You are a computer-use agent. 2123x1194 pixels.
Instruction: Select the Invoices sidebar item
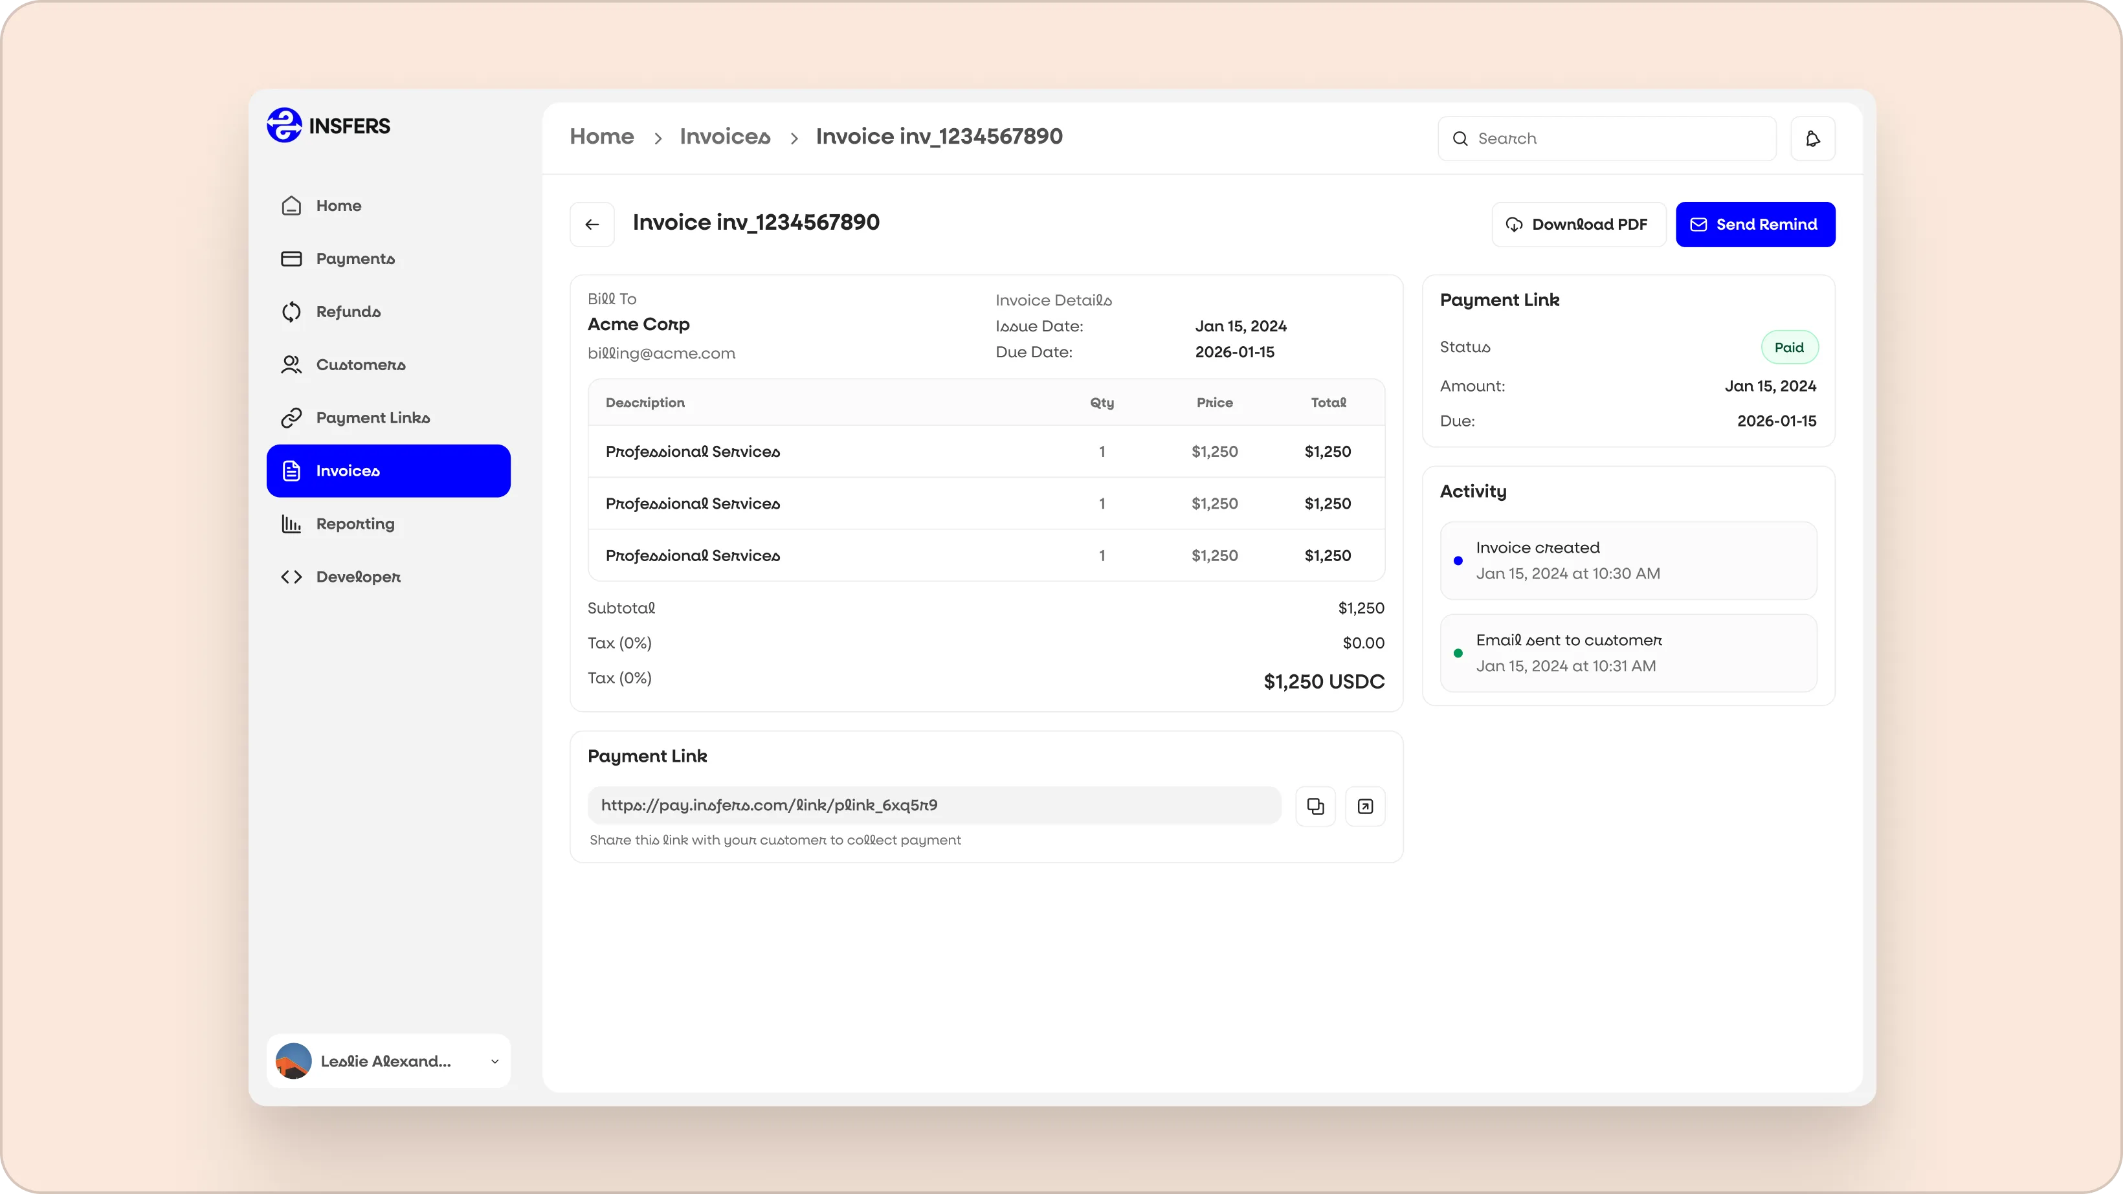(388, 470)
